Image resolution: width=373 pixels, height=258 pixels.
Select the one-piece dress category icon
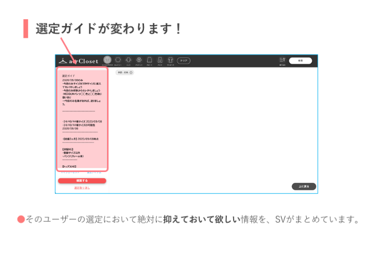(170, 60)
